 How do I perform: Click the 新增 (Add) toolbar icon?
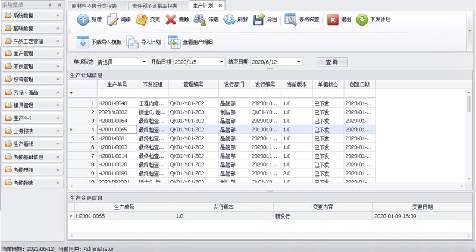tap(82, 20)
